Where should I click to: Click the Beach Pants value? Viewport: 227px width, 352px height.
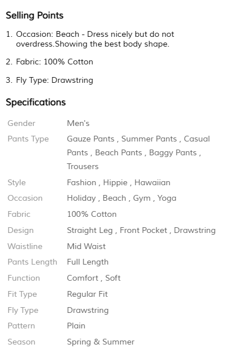118,152
